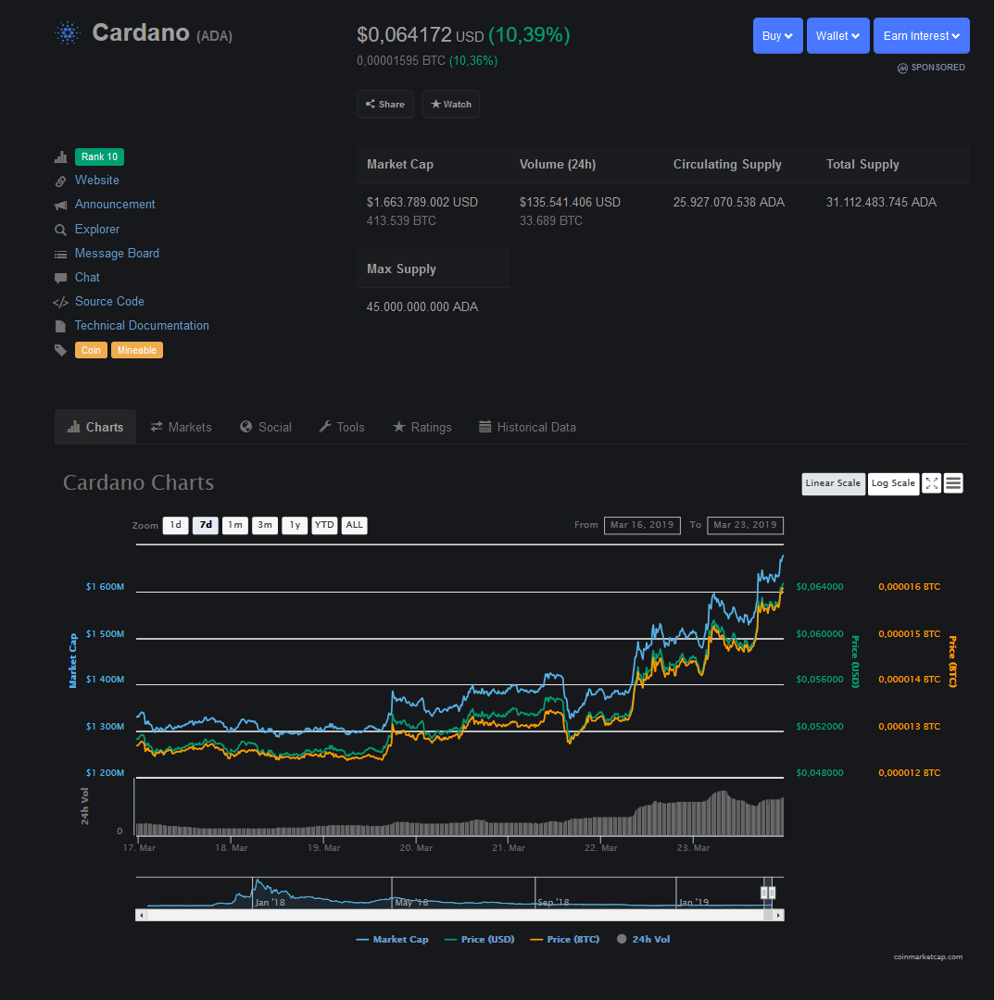Image resolution: width=994 pixels, height=1000 pixels.
Task: Click the sponsored info icon
Action: coord(902,68)
